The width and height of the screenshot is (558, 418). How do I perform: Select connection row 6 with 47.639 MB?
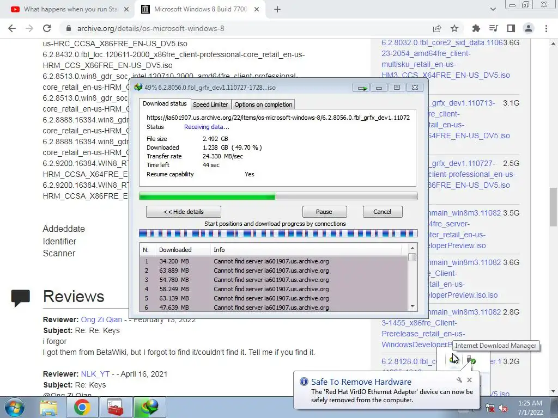point(274,308)
